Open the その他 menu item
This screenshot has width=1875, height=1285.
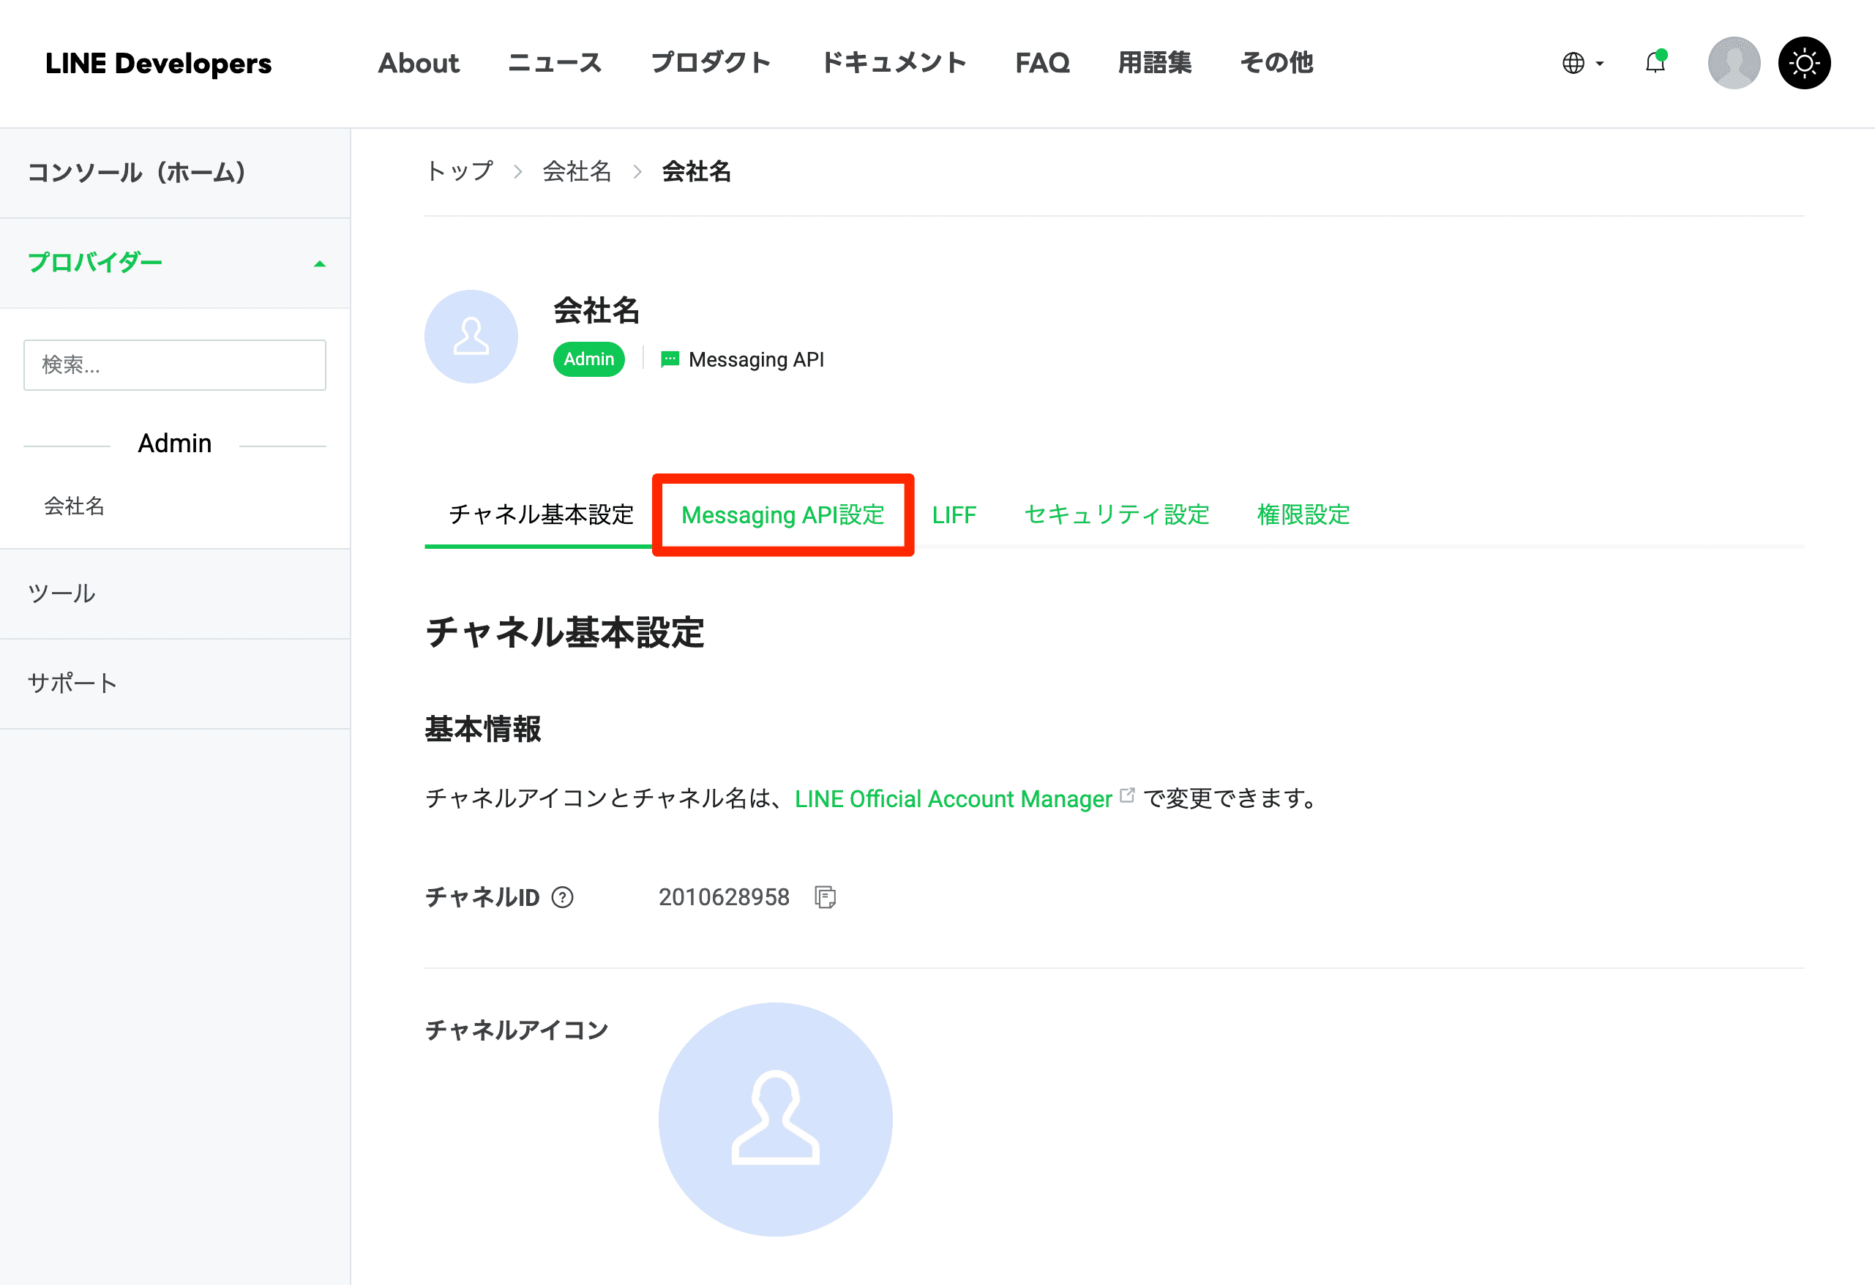[x=1276, y=63]
